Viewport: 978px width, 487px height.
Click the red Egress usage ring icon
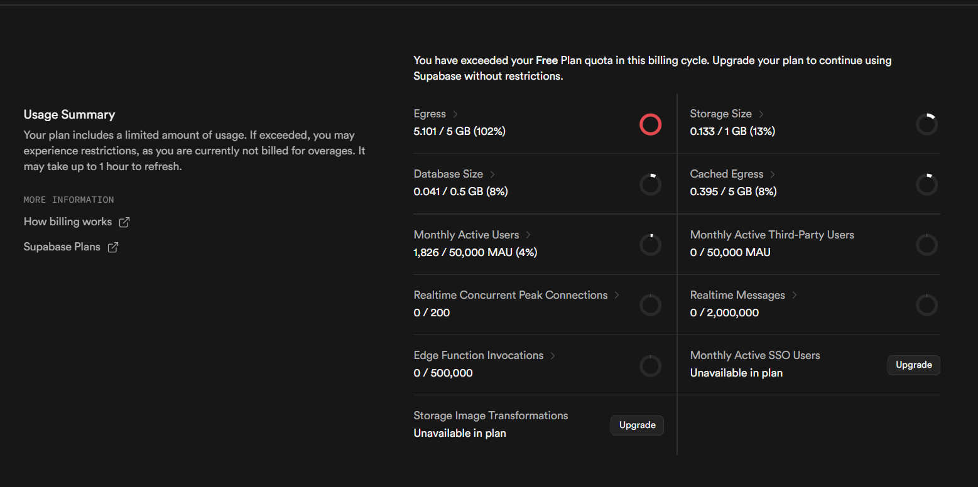coord(650,124)
